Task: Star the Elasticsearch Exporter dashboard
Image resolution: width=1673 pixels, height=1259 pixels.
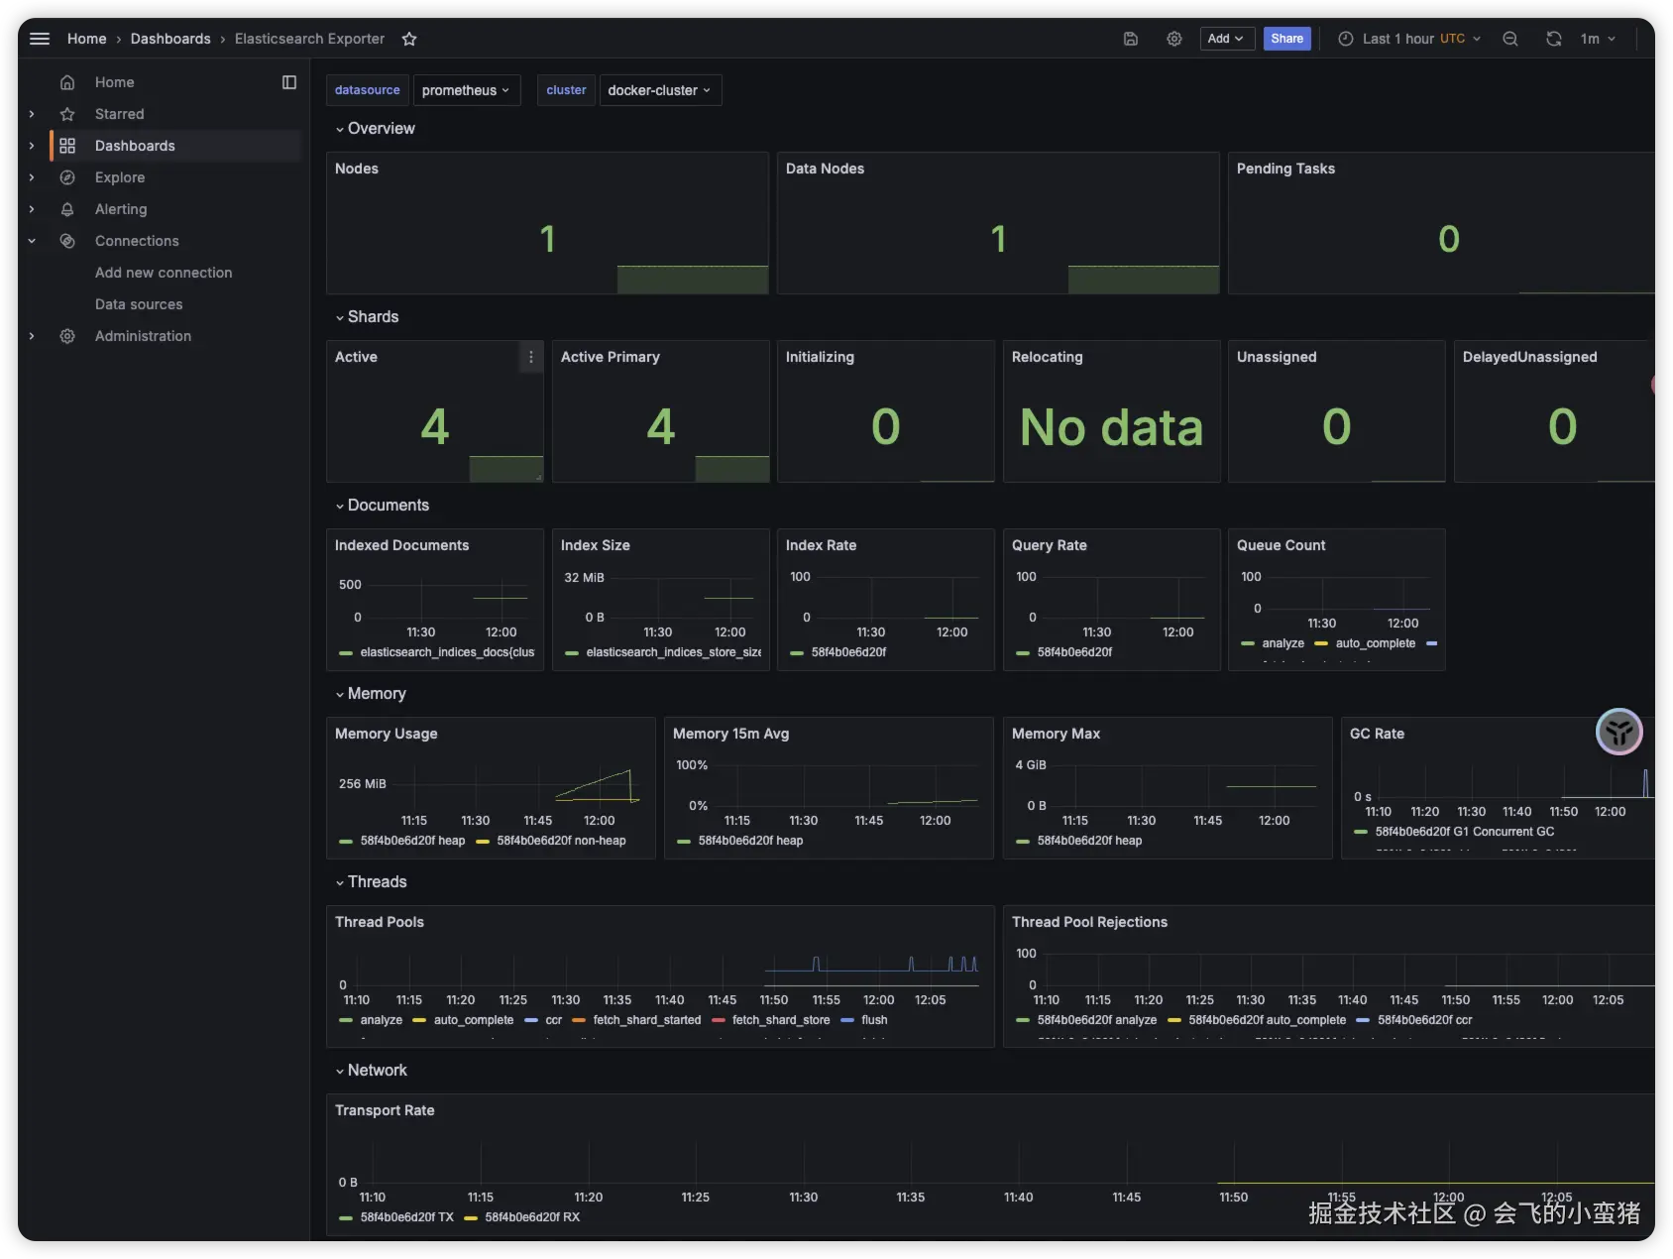Action: [x=409, y=39]
